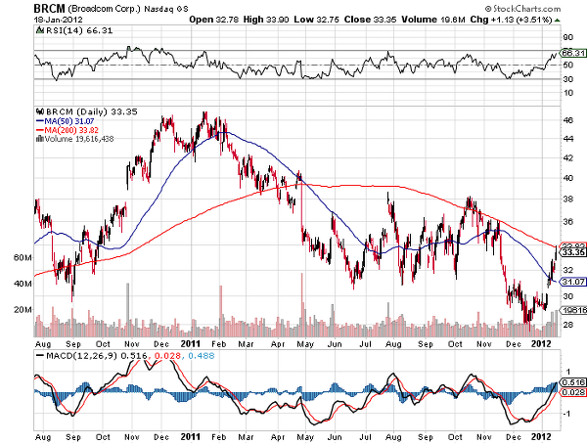Click the 60M volume axis label

coord(23,257)
